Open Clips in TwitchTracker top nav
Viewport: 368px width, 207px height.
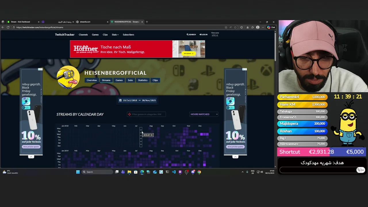pyautogui.click(x=105, y=34)
